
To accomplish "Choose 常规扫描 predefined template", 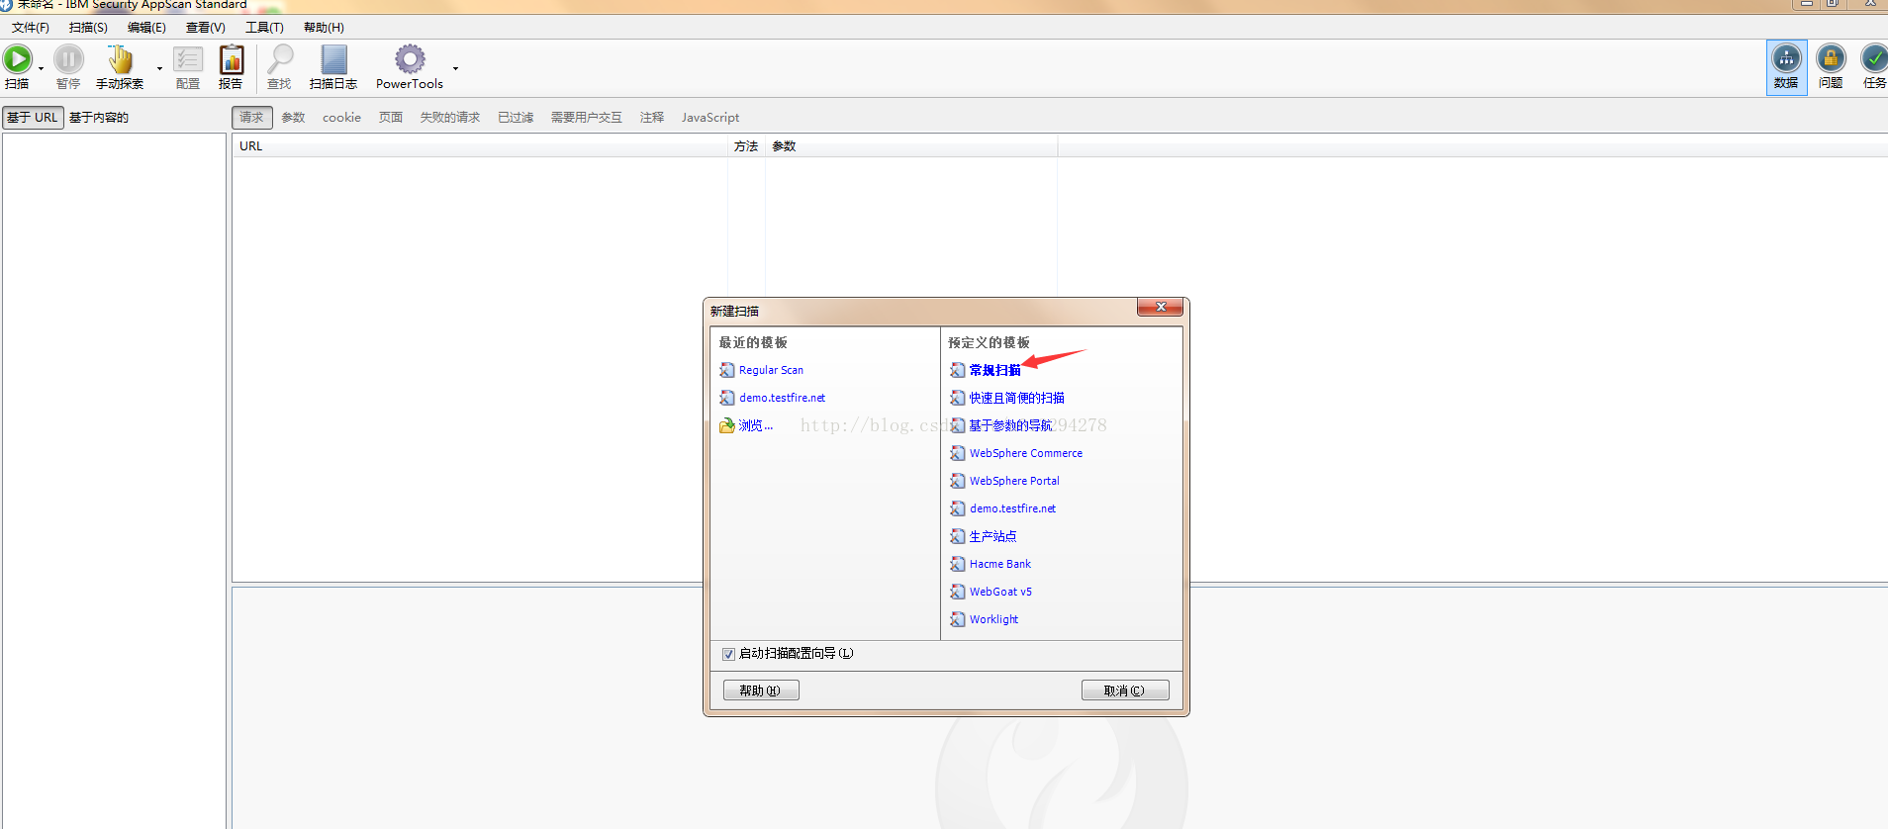I will pos(994,370).
